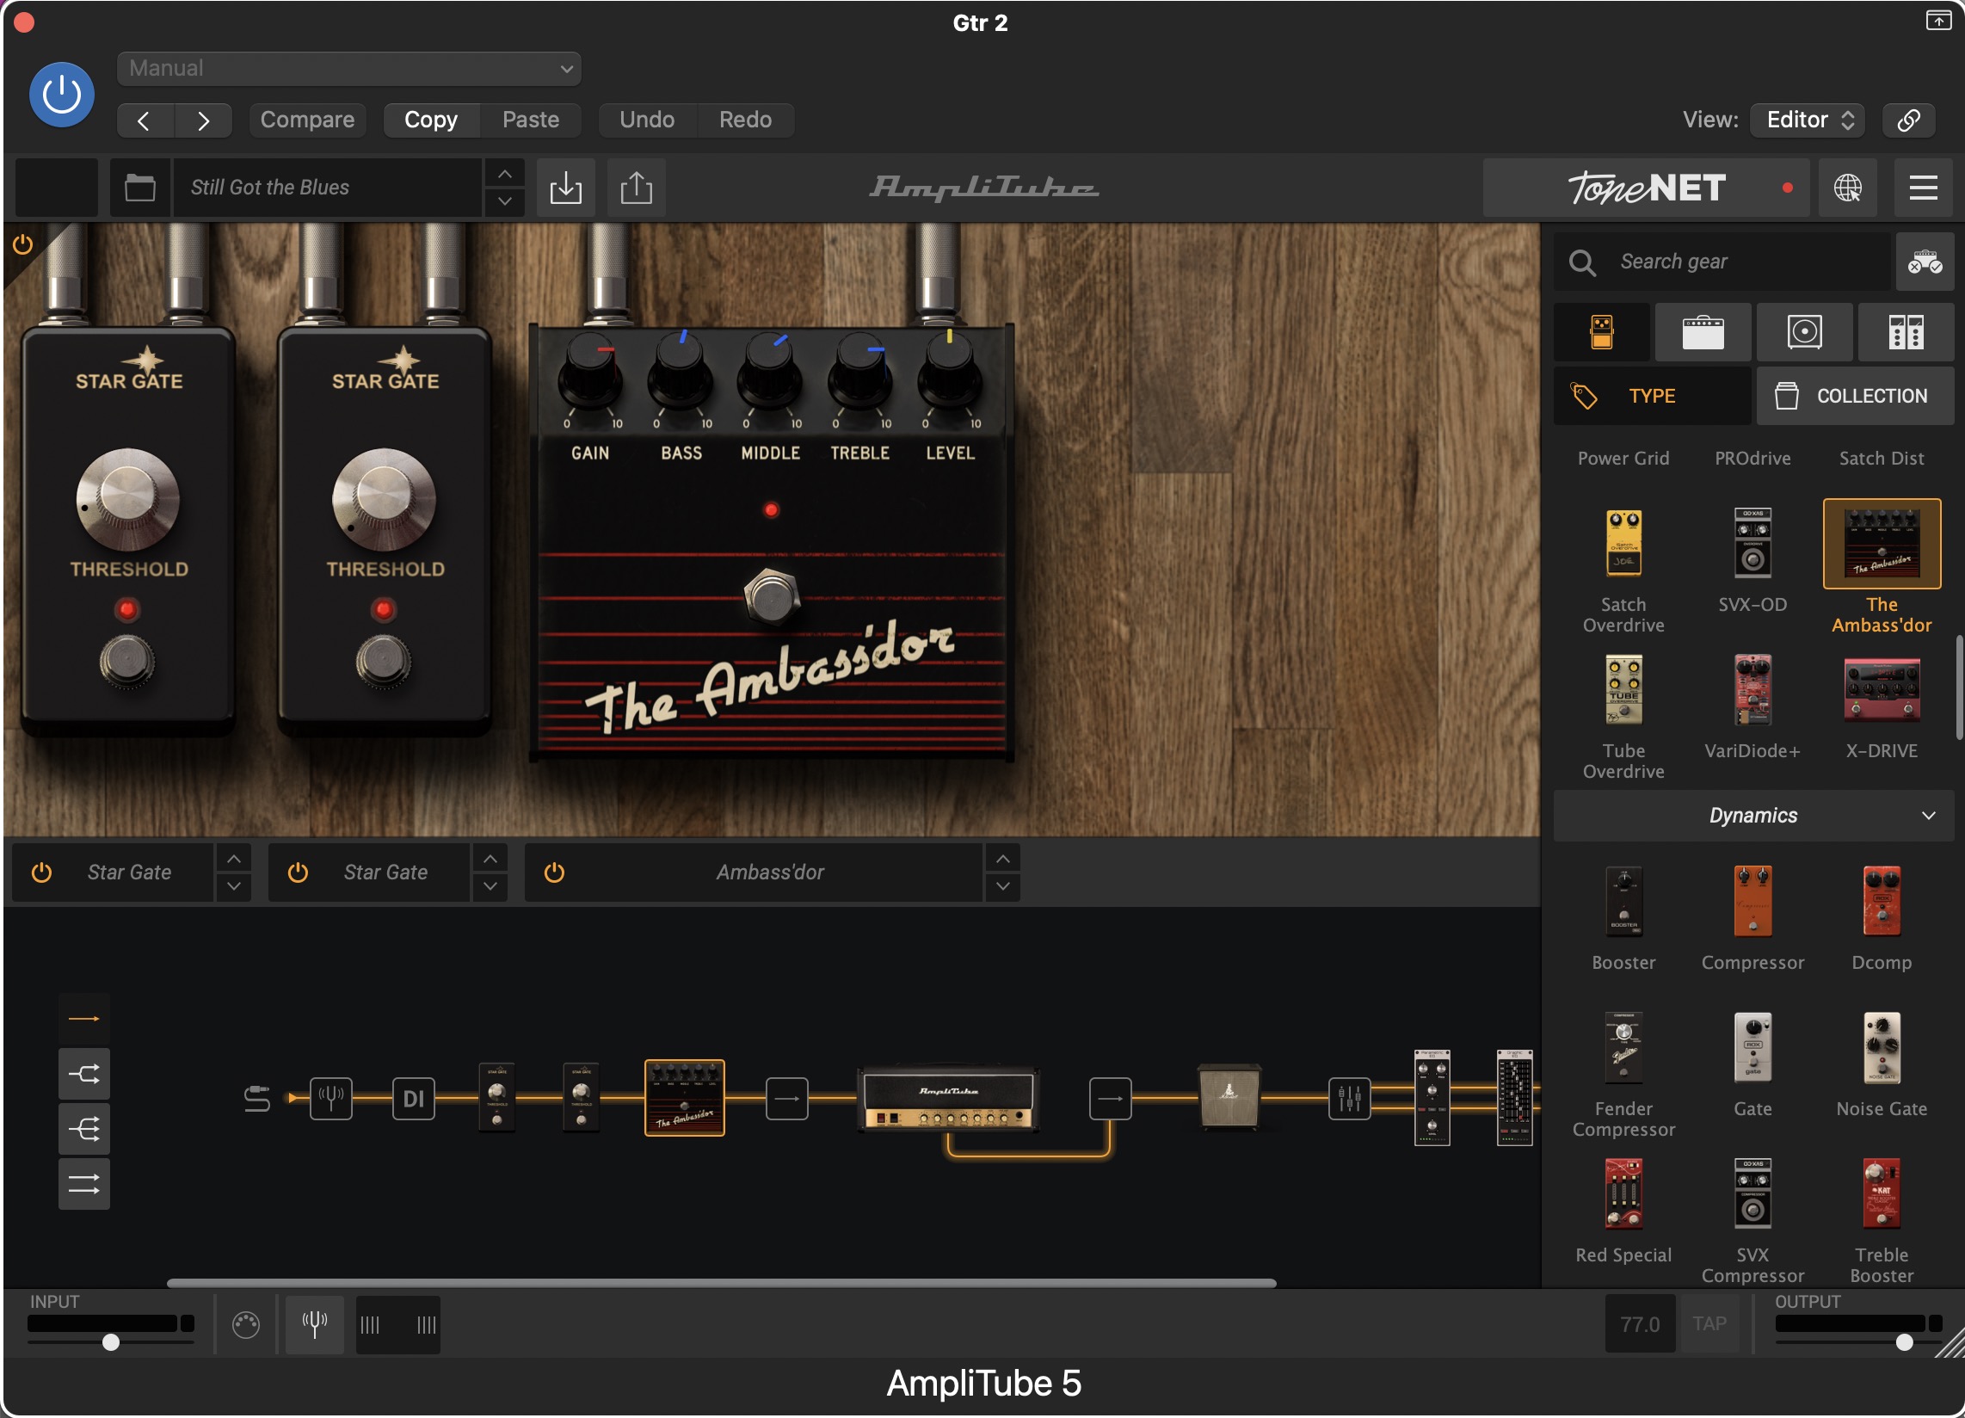Viewport: 1965px width, 1418px height.
Task: Select the cabinet in signal chain
Action: coord(1229,1097)
